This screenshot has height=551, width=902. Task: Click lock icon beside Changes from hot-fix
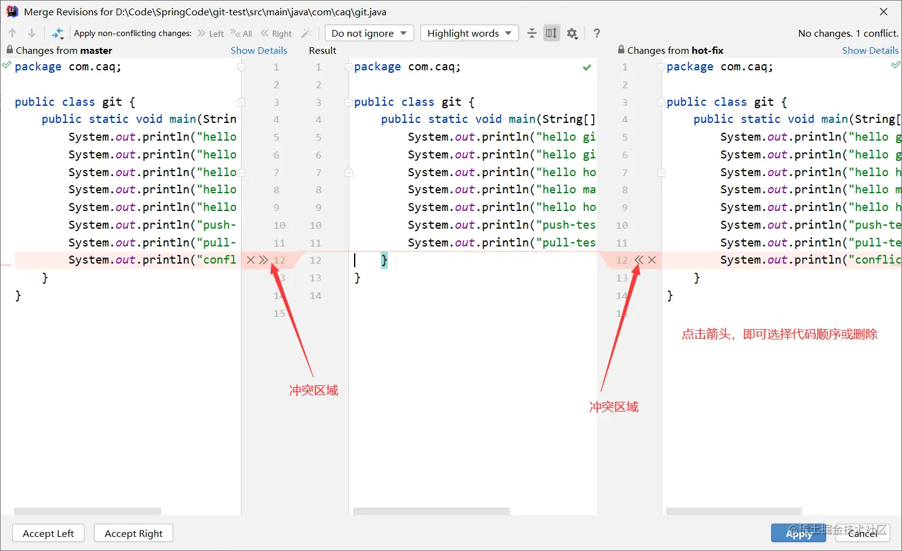pyautogui.click(x=621, y=50)
